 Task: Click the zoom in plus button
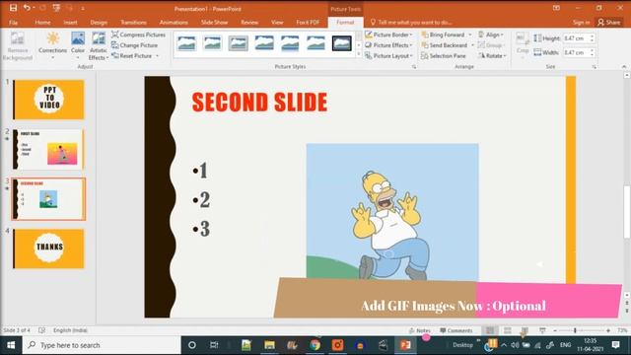608,330
